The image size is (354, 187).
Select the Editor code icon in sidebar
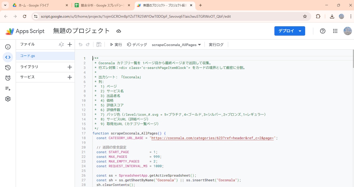tap(8, 57)
